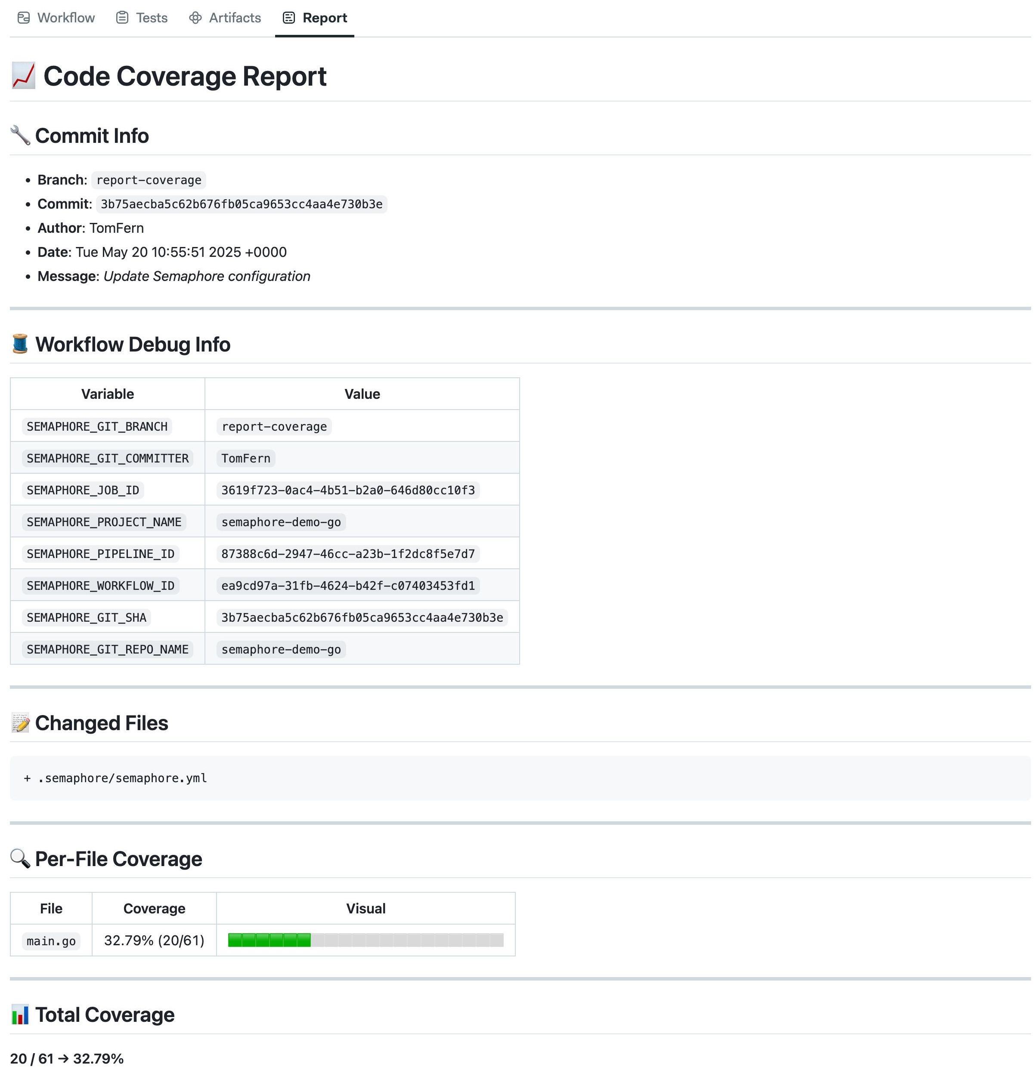
Task: Click the workflow ID value ea9cd97a
Action: (x=348, y=585)
